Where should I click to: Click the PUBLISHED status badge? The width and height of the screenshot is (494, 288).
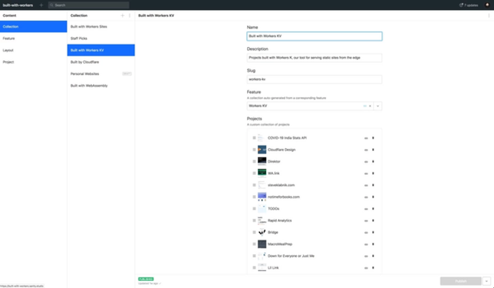[145, 279]
